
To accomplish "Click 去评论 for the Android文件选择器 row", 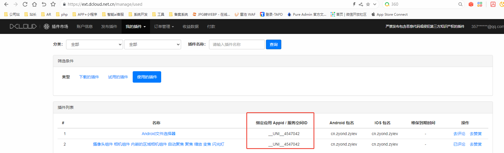I will coord(459,134).
